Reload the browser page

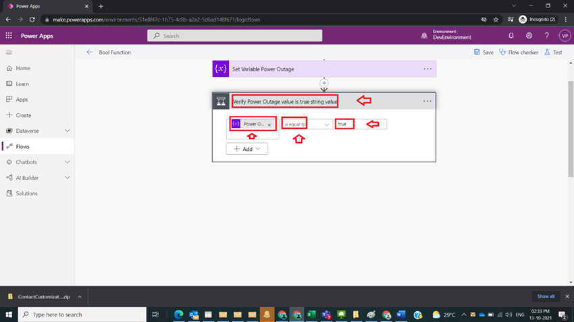(x=32, y=20)
